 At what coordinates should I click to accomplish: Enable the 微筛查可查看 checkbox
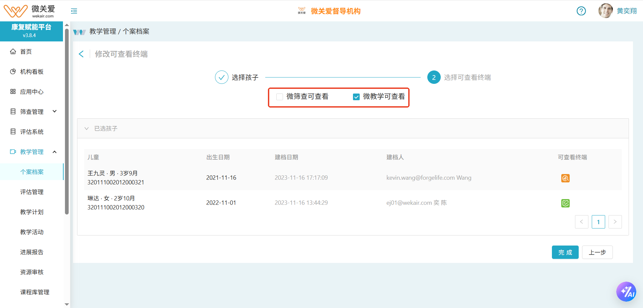point(280,97)
